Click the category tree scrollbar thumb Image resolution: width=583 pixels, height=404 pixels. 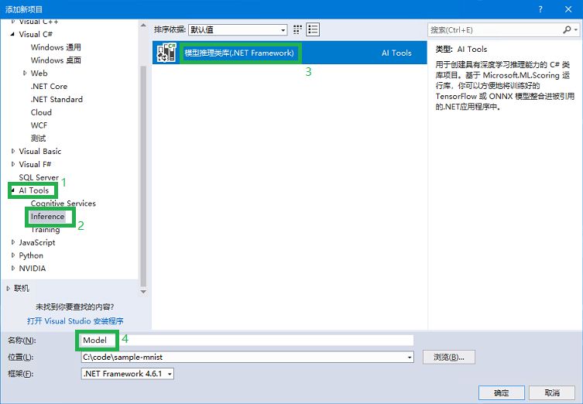pyautogui.click(x=143, y=176)
